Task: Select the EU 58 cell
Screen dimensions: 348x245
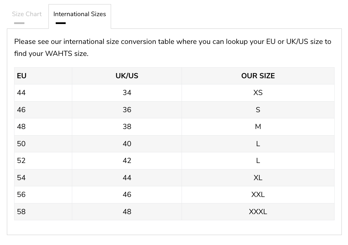Action: (x=21, y=212)
